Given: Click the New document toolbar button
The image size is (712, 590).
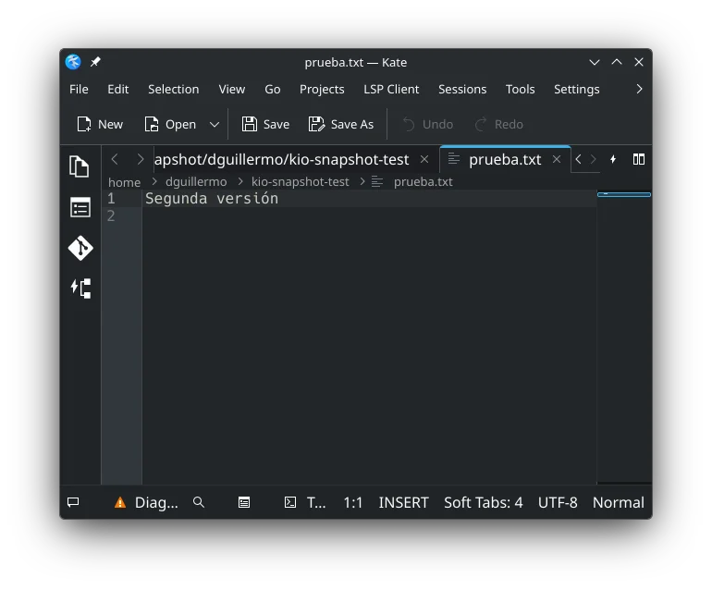Looking at the screenshot, I should click(x=100, y=124).
